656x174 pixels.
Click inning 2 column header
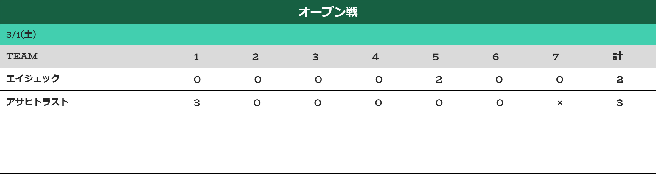(255, 57)
